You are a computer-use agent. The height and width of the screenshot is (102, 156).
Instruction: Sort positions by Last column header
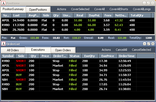[x=19, y=15]
